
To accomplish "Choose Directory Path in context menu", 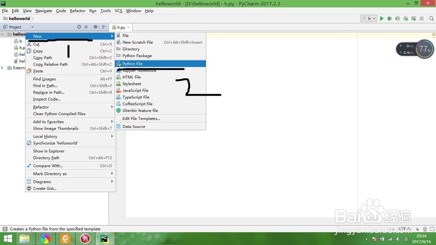I will point(71,158).
